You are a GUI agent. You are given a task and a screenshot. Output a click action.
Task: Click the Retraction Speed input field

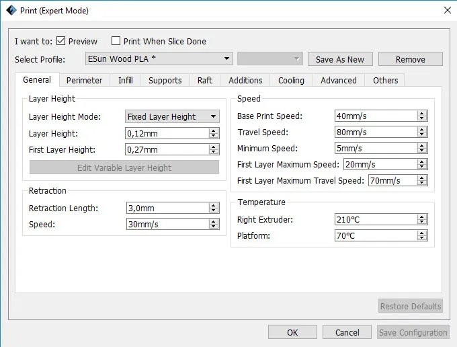pos(167,224)
